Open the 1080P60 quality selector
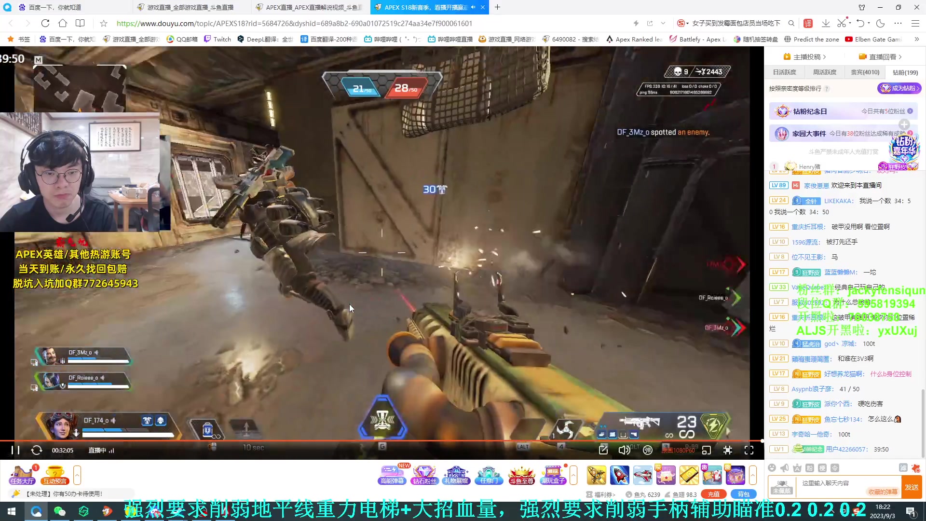The width and height of the screenshot is (926, 521). (678, 450)
